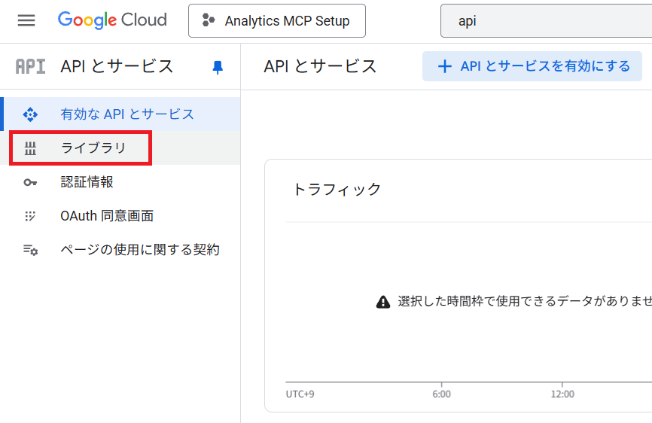Open OAuth 同意画面 in the sidebar
Viewport: 652px width, 423px height.
[x=107, y=216]
